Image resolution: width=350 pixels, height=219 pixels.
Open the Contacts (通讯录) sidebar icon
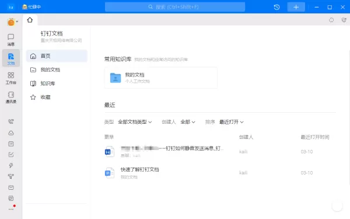(11, 97)
